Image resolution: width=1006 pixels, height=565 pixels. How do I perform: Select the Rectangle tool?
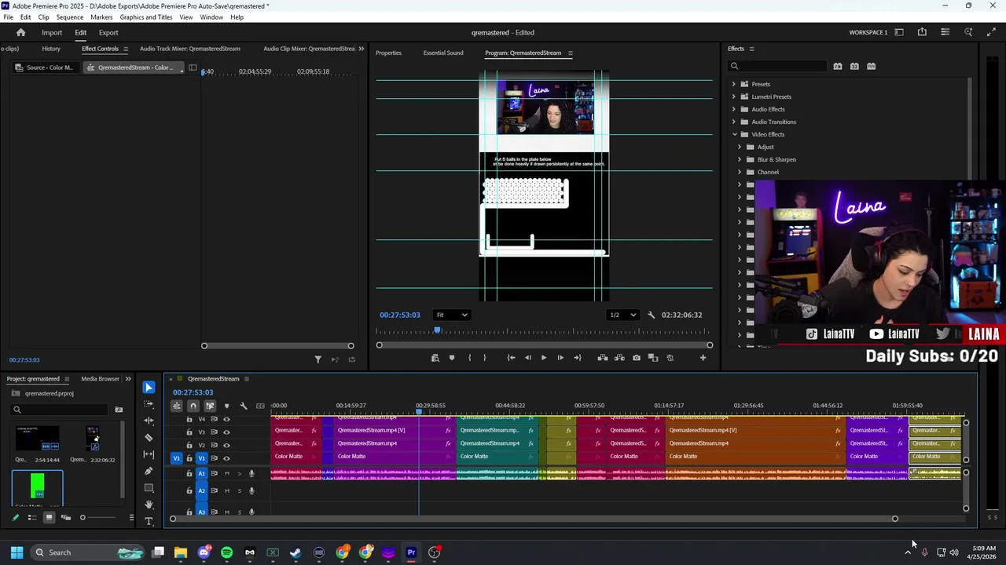149,487
